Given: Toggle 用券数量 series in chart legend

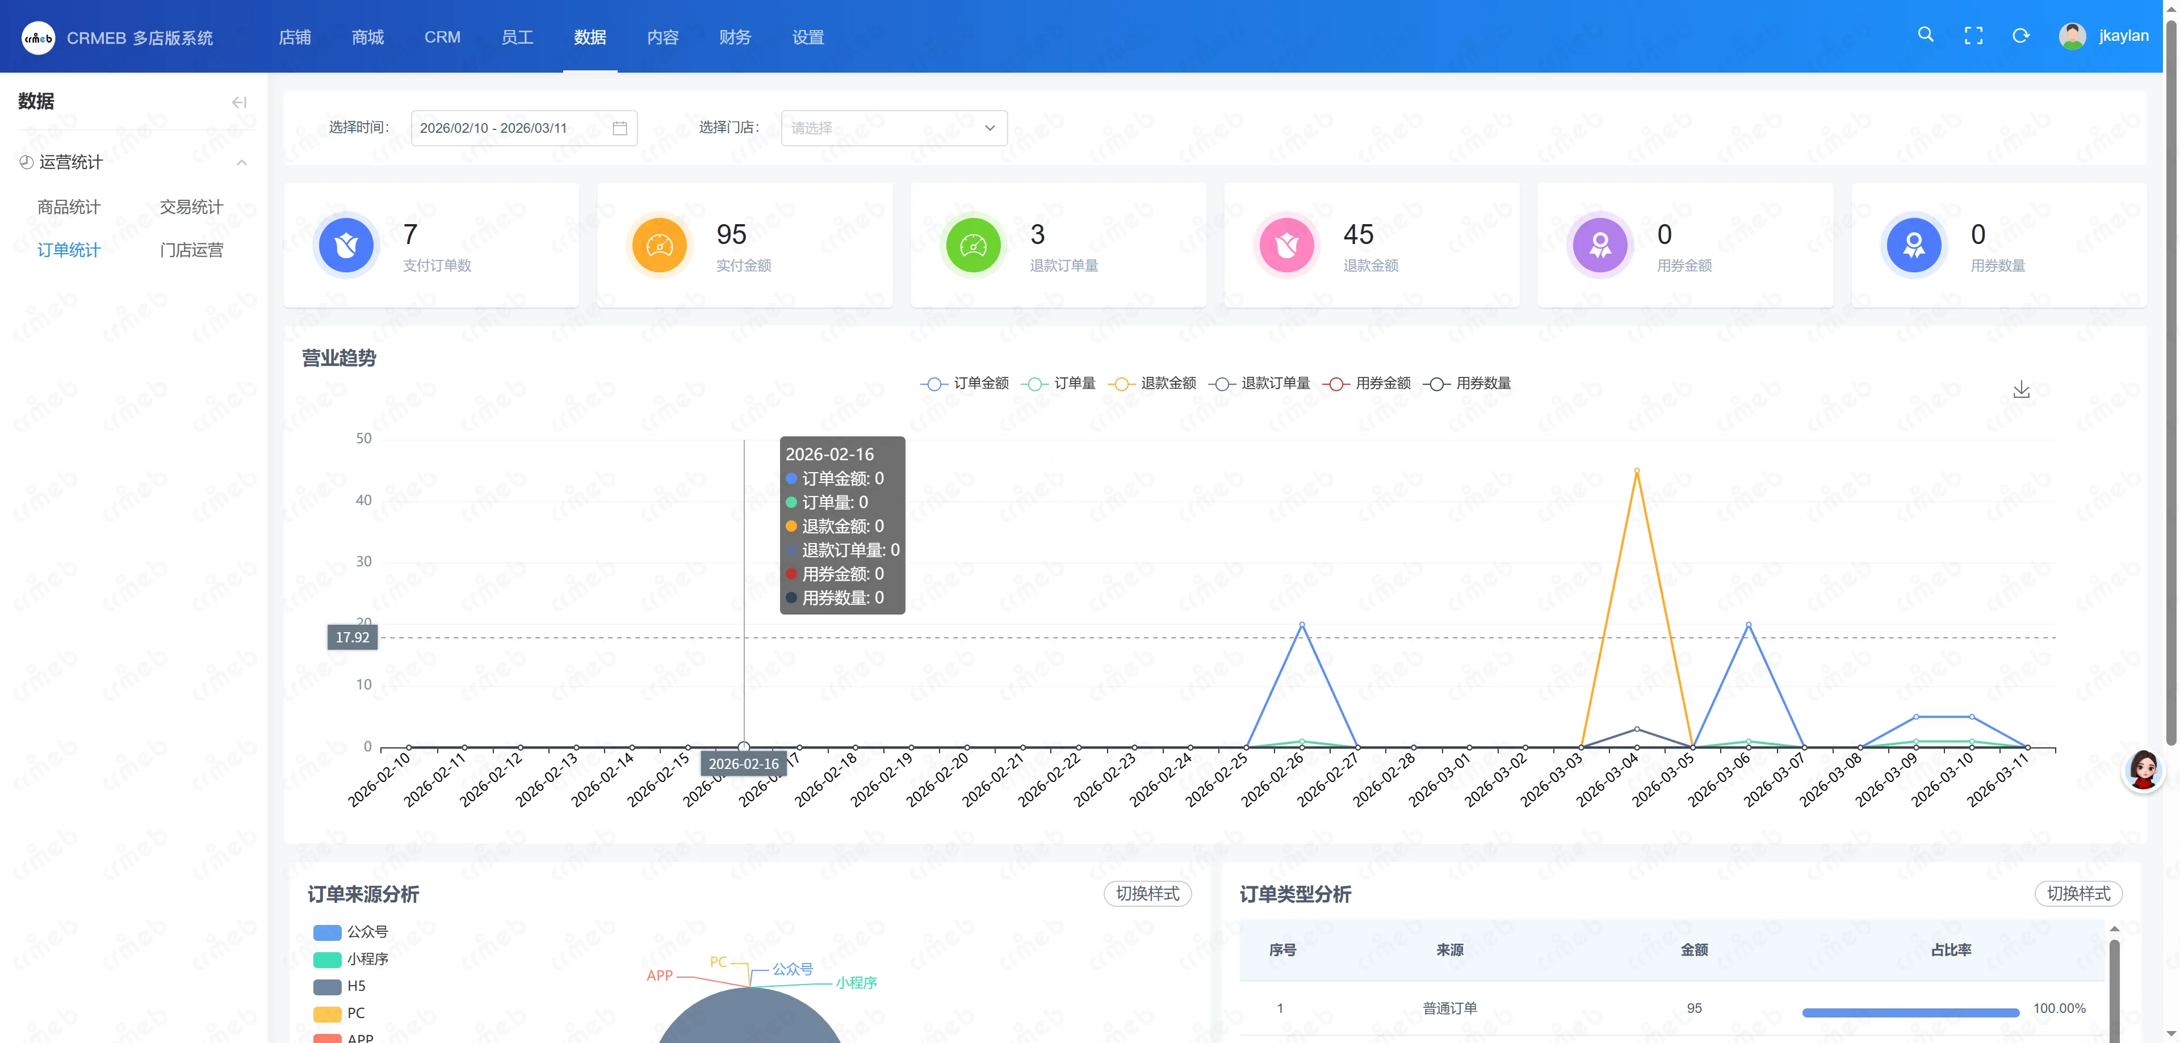Looking at the screenshot, I should 1468,383.
